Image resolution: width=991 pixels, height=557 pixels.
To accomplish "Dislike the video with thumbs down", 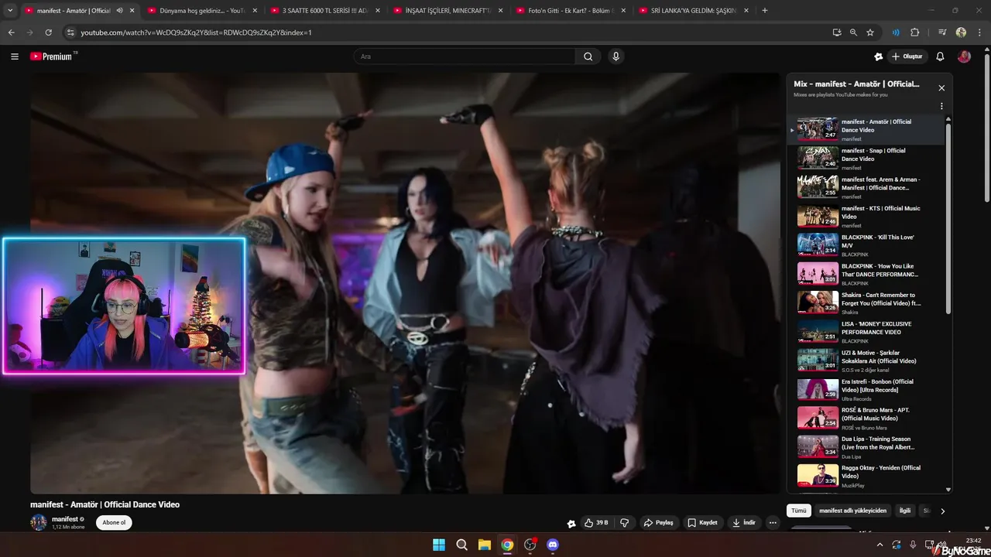I will click(x=624, y=523).
